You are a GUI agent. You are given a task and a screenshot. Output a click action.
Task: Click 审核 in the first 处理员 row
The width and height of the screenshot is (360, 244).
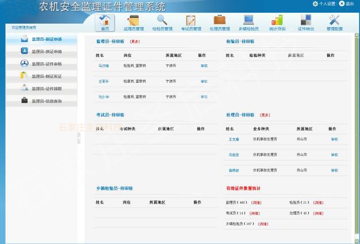click(x=334, y=139)
